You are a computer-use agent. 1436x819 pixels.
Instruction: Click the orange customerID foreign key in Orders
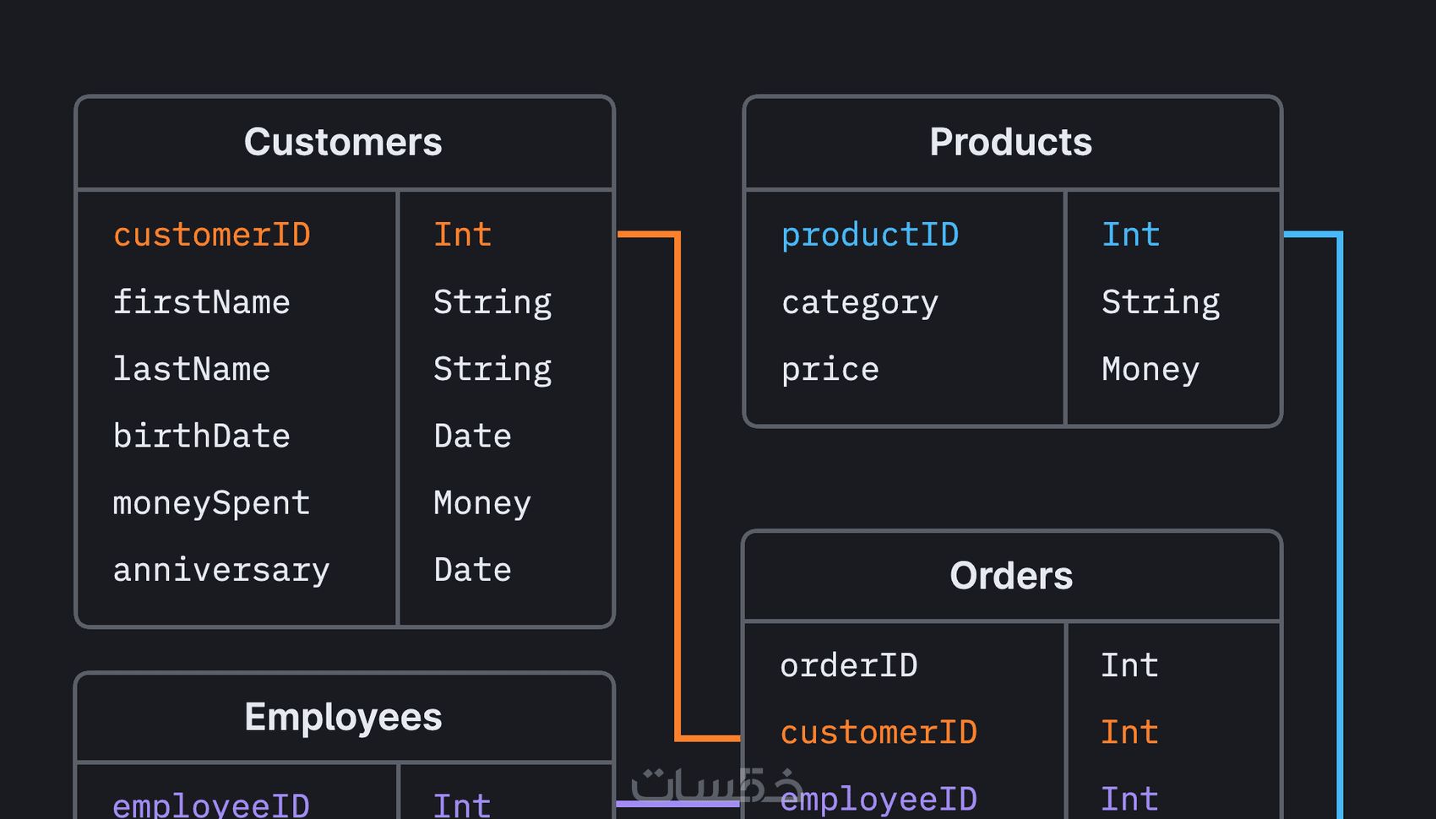(x=878, y=732)
